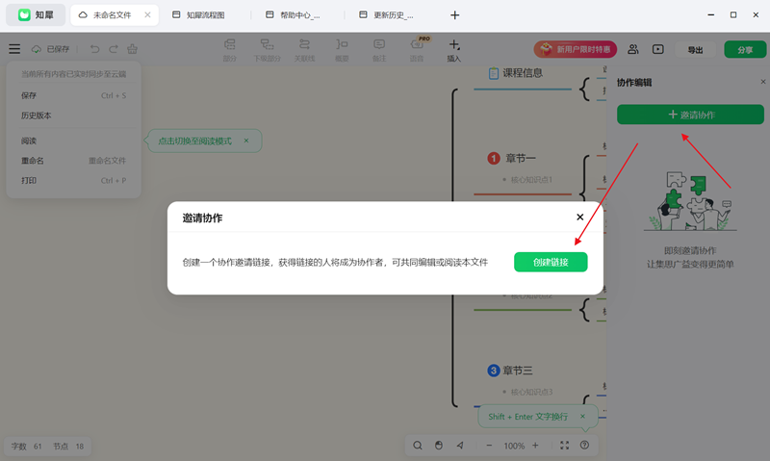Image resolution: width=770 pixels, height=461 pixels.
Task: Click the 邀请协作 invite button in panel
Action: click(x=690, y=115)
